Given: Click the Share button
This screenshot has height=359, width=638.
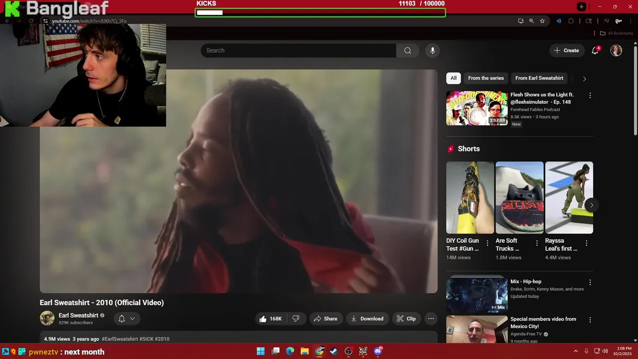Looking at the screenshot, I should click(325, 319).
